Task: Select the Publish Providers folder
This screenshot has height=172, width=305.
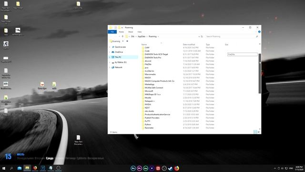Action: [152, 118]
